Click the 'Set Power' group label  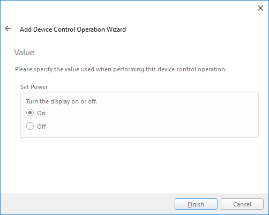click(x=34, y=87)
